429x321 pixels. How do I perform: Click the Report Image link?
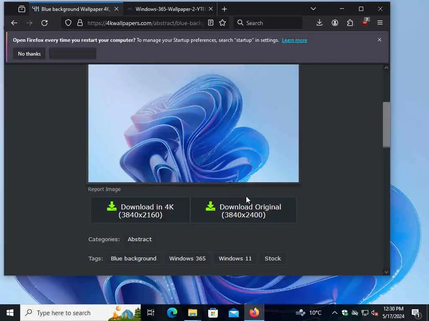tap(104, 189)
